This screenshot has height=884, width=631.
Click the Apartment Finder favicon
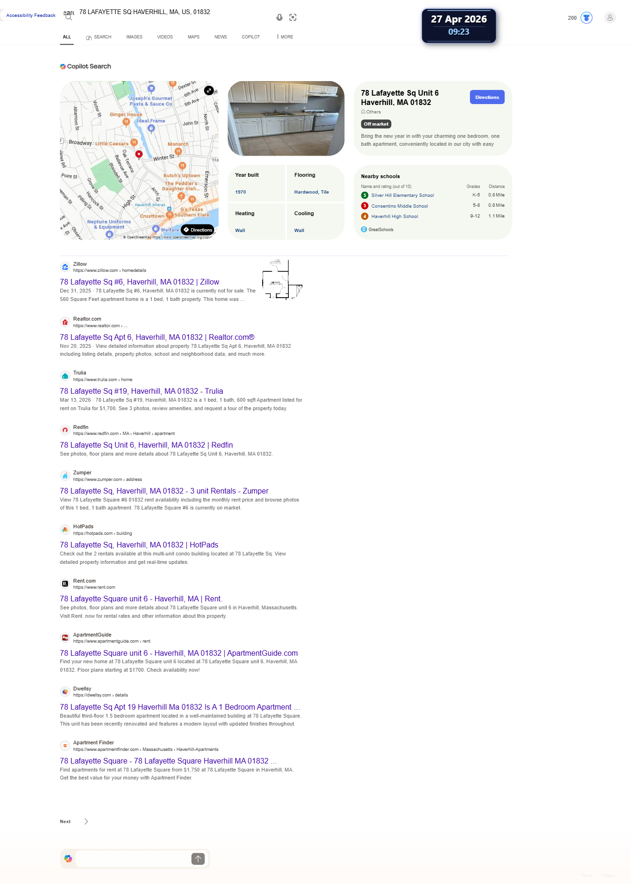coord(65,746)
